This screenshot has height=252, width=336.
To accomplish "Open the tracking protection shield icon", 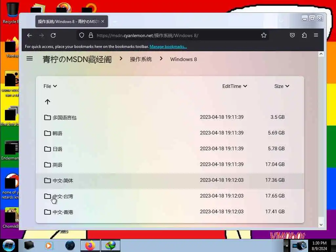I will pos(82,35).
